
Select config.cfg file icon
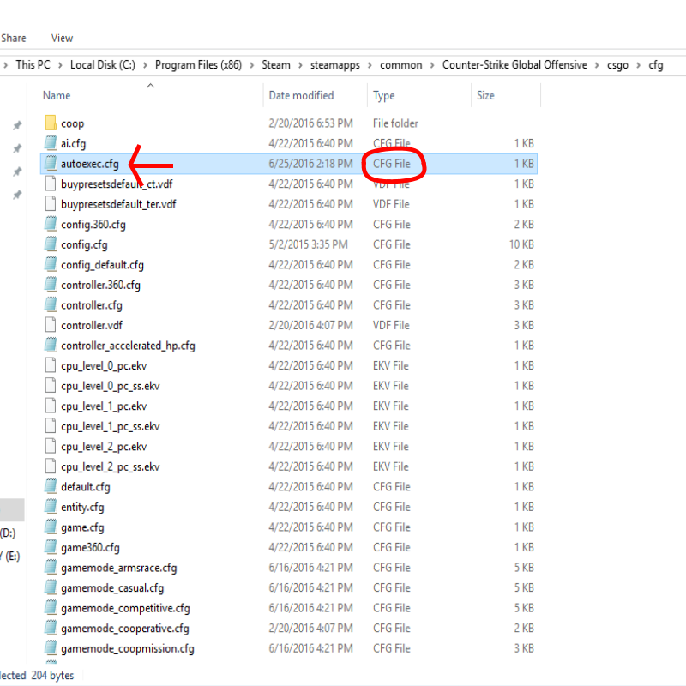coord(51,244)
